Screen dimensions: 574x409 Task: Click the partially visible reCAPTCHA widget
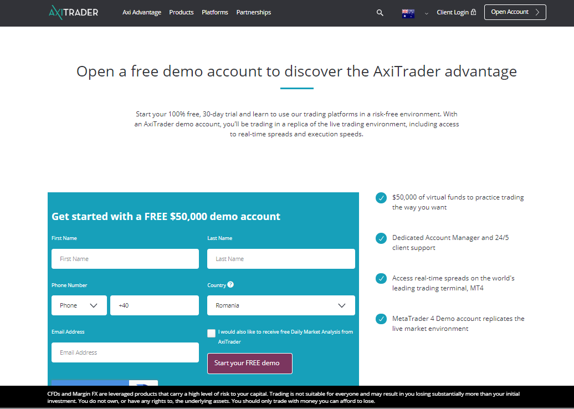tap(105, 382)
